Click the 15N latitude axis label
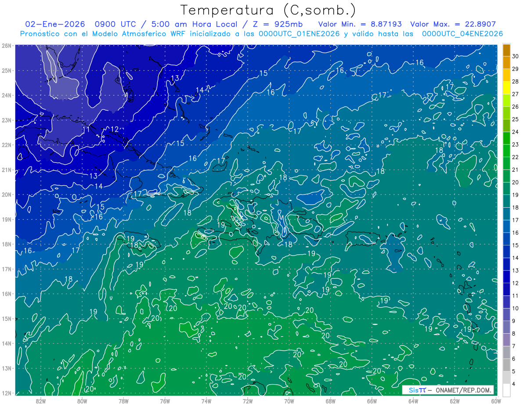527x407 pixels. click(6, 318)
